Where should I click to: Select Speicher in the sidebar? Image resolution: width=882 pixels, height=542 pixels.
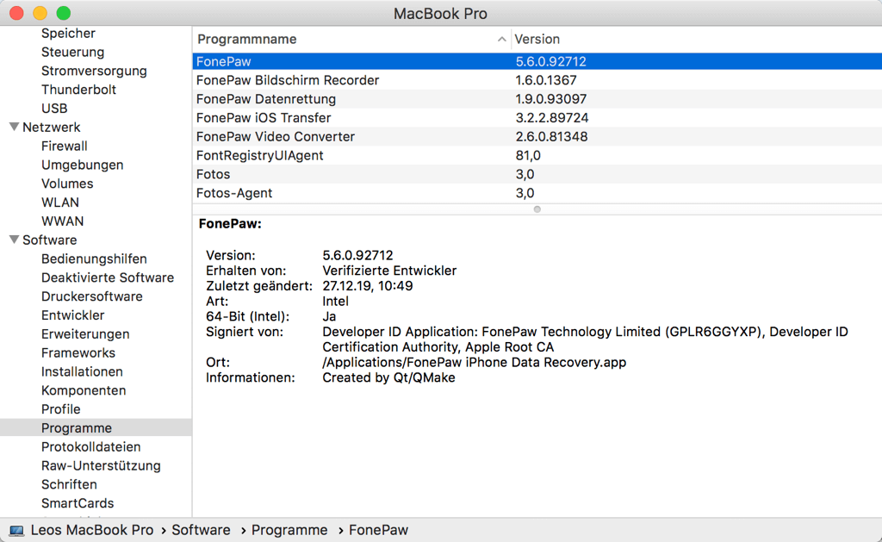coord(68,34)
